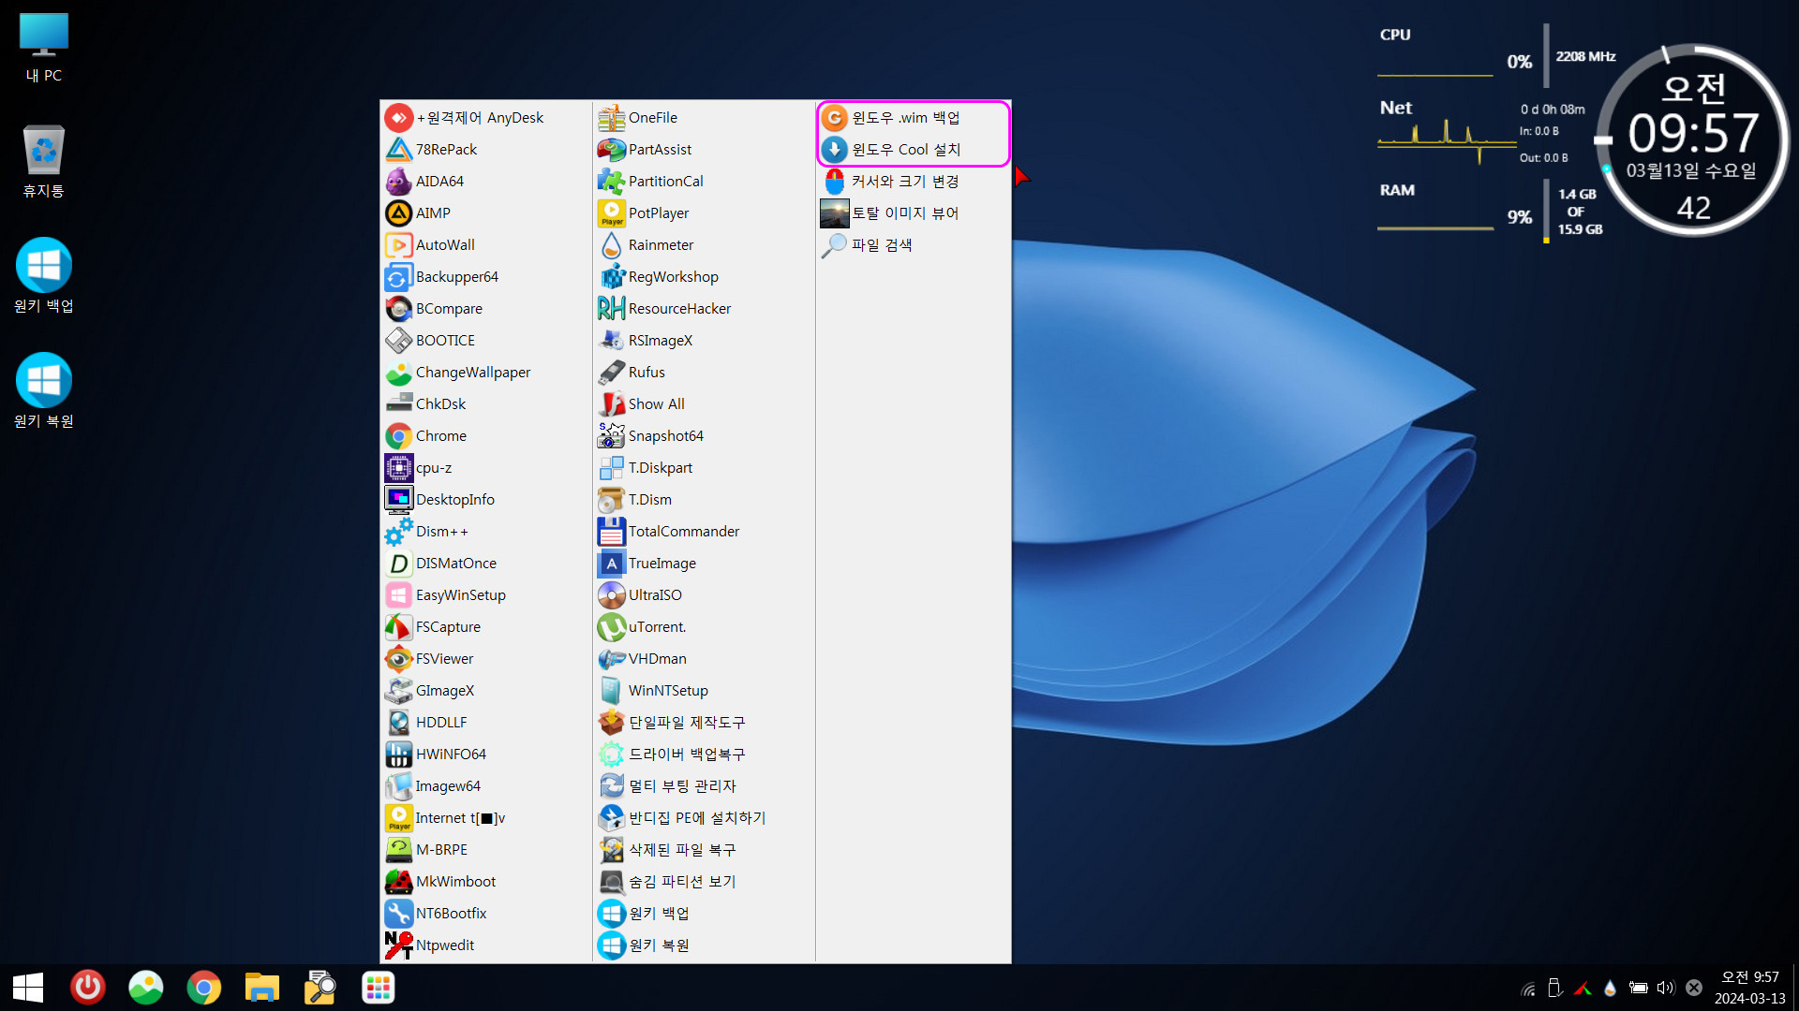Launch EasyWinSetup

(485, 594)
